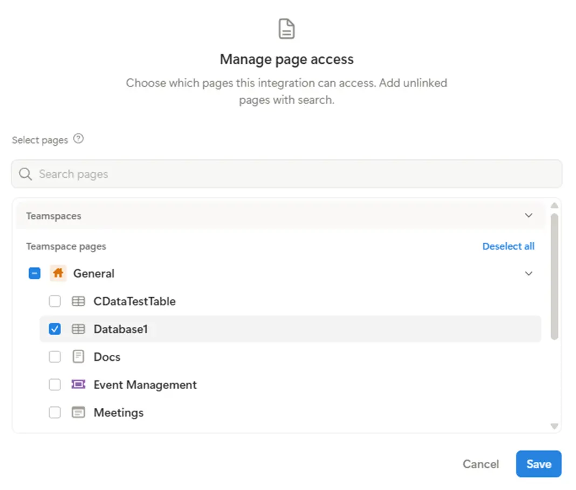
Task: Click the Docs page icon
Action: [x=78, y=357]
